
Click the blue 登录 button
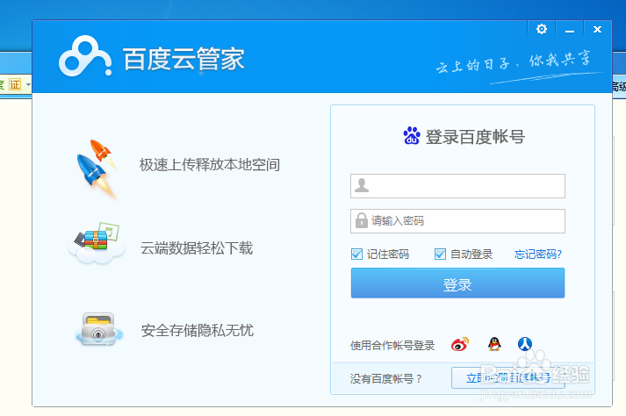pos(457,283)
